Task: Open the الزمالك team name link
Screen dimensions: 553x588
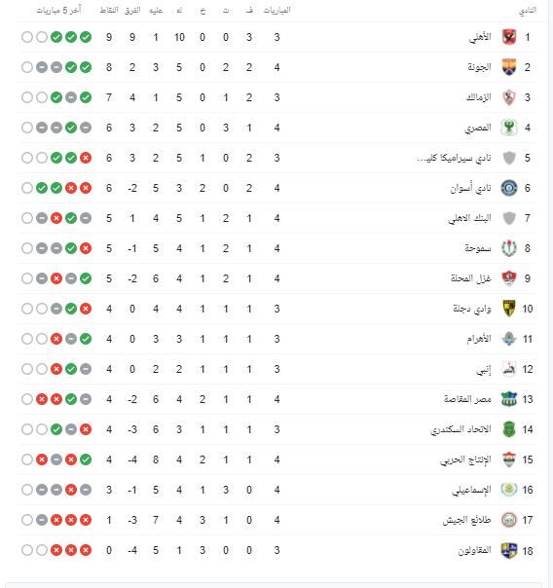Action: 479,97
